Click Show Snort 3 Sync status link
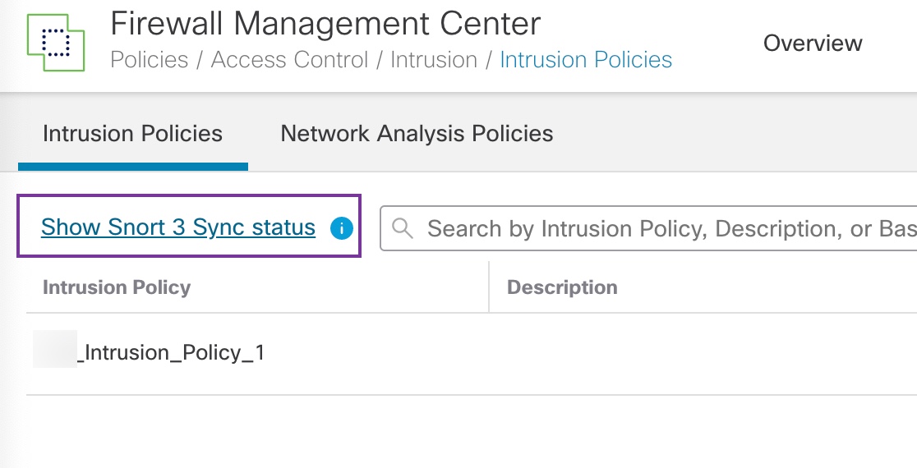Viewport: 917px width, 468px height. pyautogui.click(x=178, y=227)
